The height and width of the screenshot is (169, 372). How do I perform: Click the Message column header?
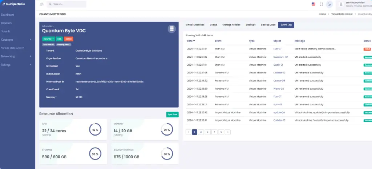pos(300,41)
